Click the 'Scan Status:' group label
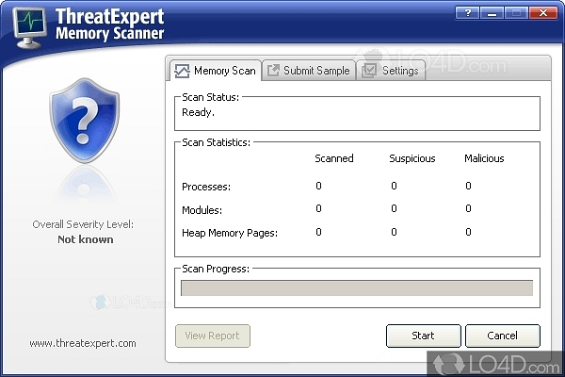 (210, 97)
